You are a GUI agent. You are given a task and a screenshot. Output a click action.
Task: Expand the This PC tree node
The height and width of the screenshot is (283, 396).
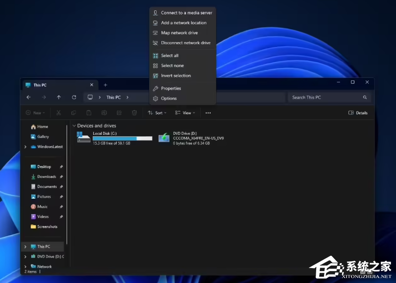(25, 247)
